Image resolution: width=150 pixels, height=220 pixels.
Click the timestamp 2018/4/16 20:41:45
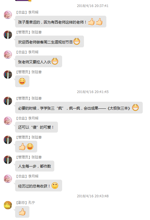pyautogui.click(x=93, y=92)
